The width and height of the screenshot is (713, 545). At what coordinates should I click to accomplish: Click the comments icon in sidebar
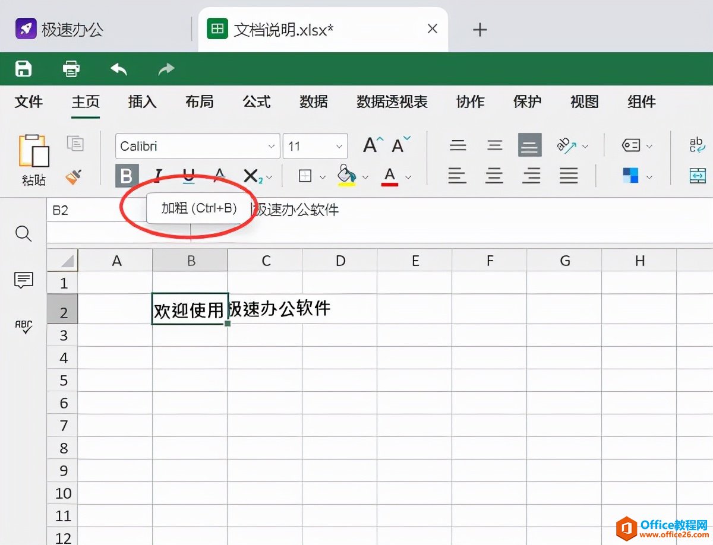[23, 280]
